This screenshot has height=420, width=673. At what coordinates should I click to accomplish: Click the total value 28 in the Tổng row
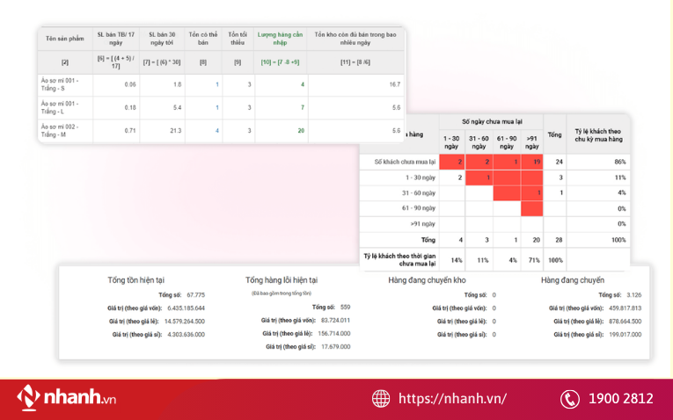click(x=559, y=240)
